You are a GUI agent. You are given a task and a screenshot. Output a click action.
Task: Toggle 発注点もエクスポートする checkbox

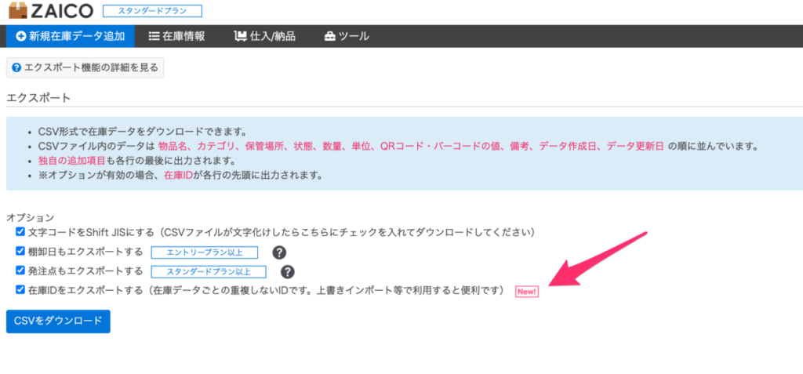[20, 270]
